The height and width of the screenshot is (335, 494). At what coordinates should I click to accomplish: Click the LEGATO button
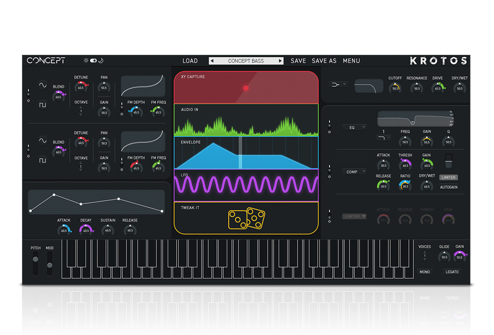(452, 272)
